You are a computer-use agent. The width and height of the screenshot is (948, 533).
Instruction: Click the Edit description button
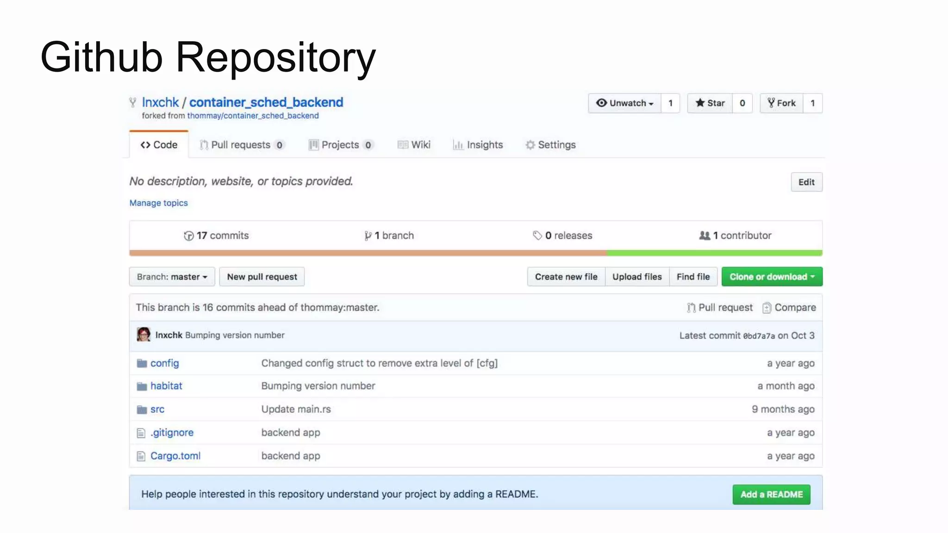point(806,182)
